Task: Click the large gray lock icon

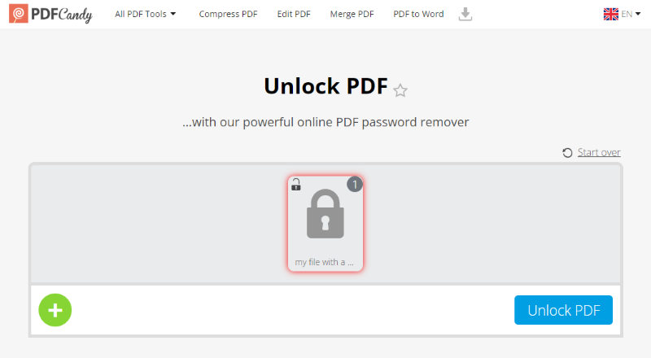Action: tap(325, 214)
